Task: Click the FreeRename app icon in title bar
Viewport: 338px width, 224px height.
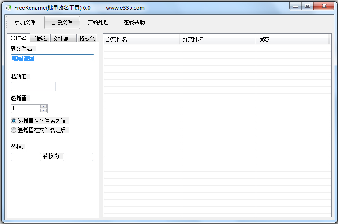Action: pyautogui.click(x=8, y=8)
